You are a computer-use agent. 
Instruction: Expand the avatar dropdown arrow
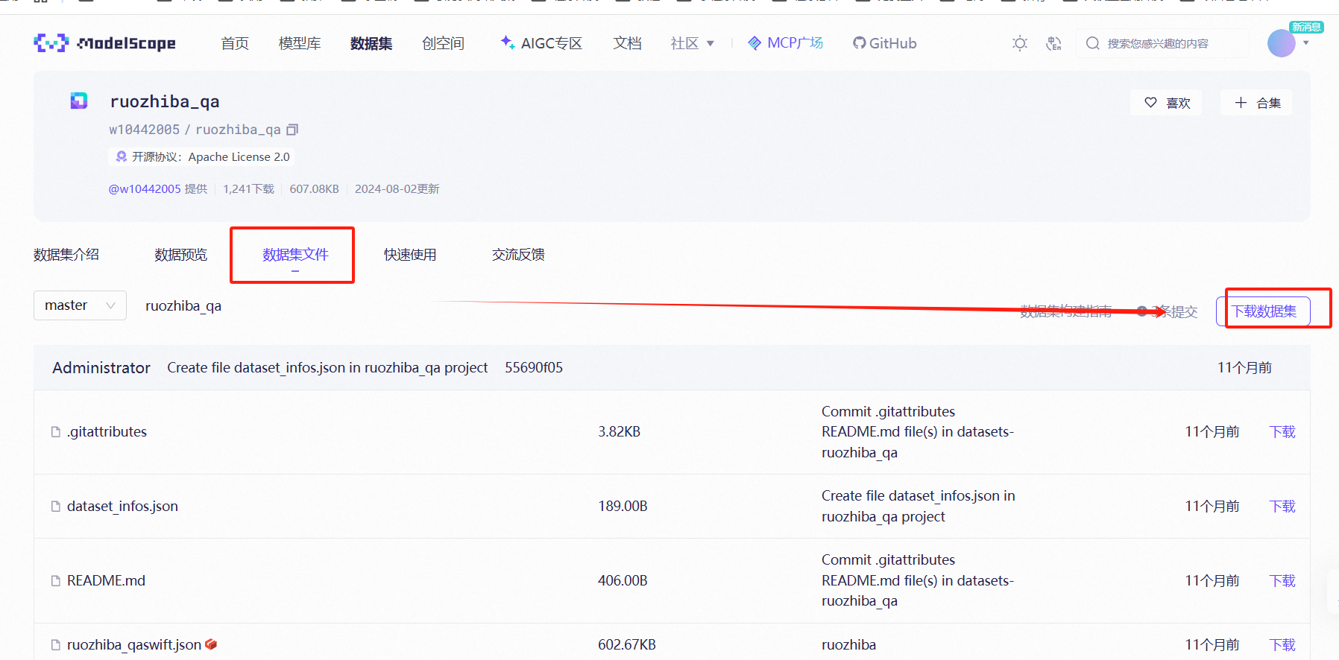click(x=1305, y=43)
